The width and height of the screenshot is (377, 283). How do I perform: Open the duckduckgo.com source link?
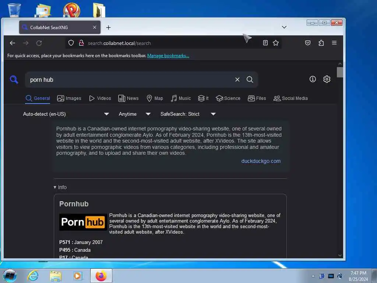pyautogui.click(x=261, y=161)
